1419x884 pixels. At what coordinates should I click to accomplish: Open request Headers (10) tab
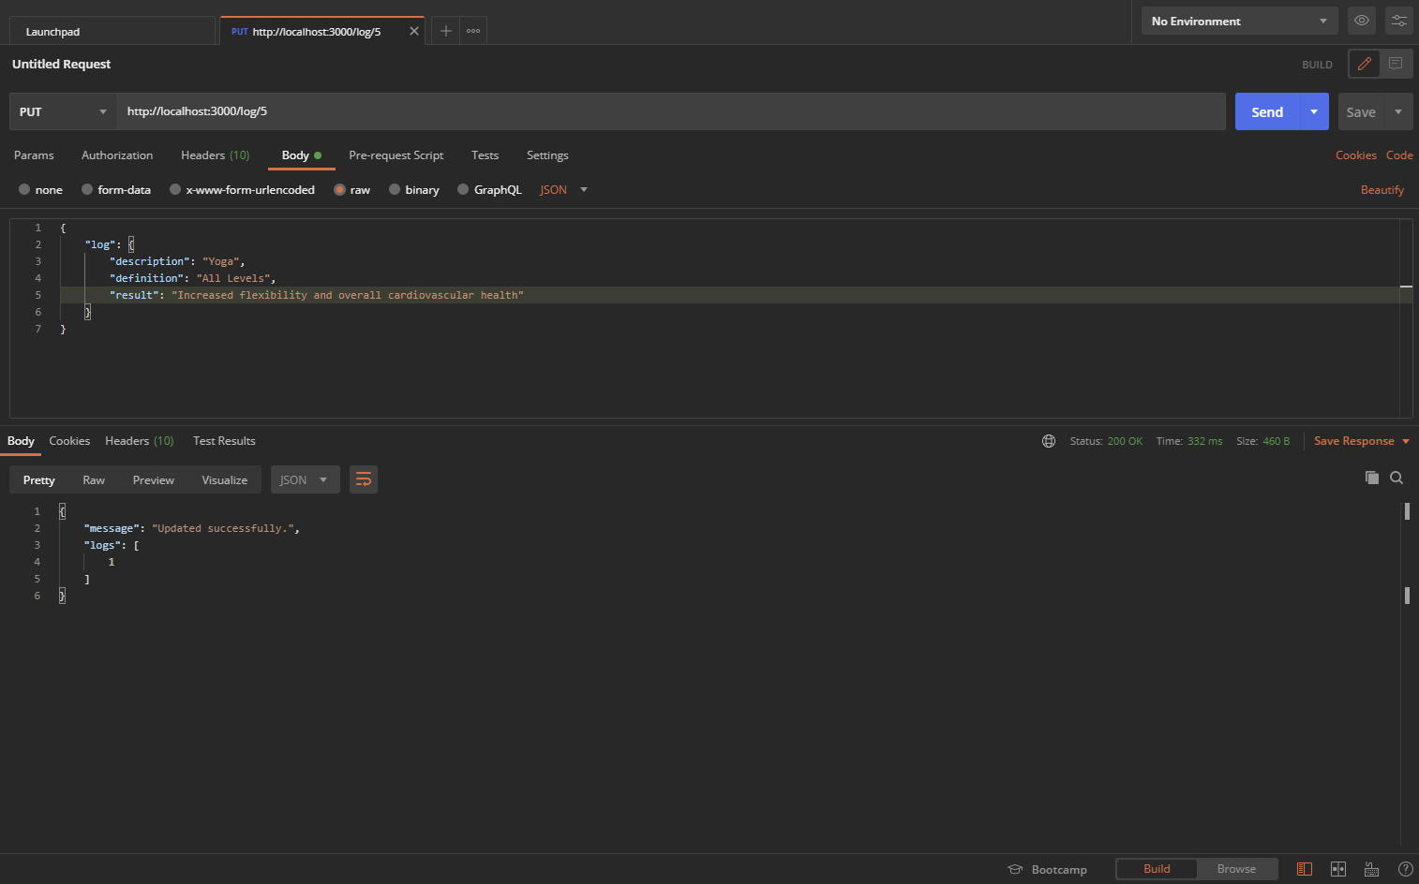point(215,155)
